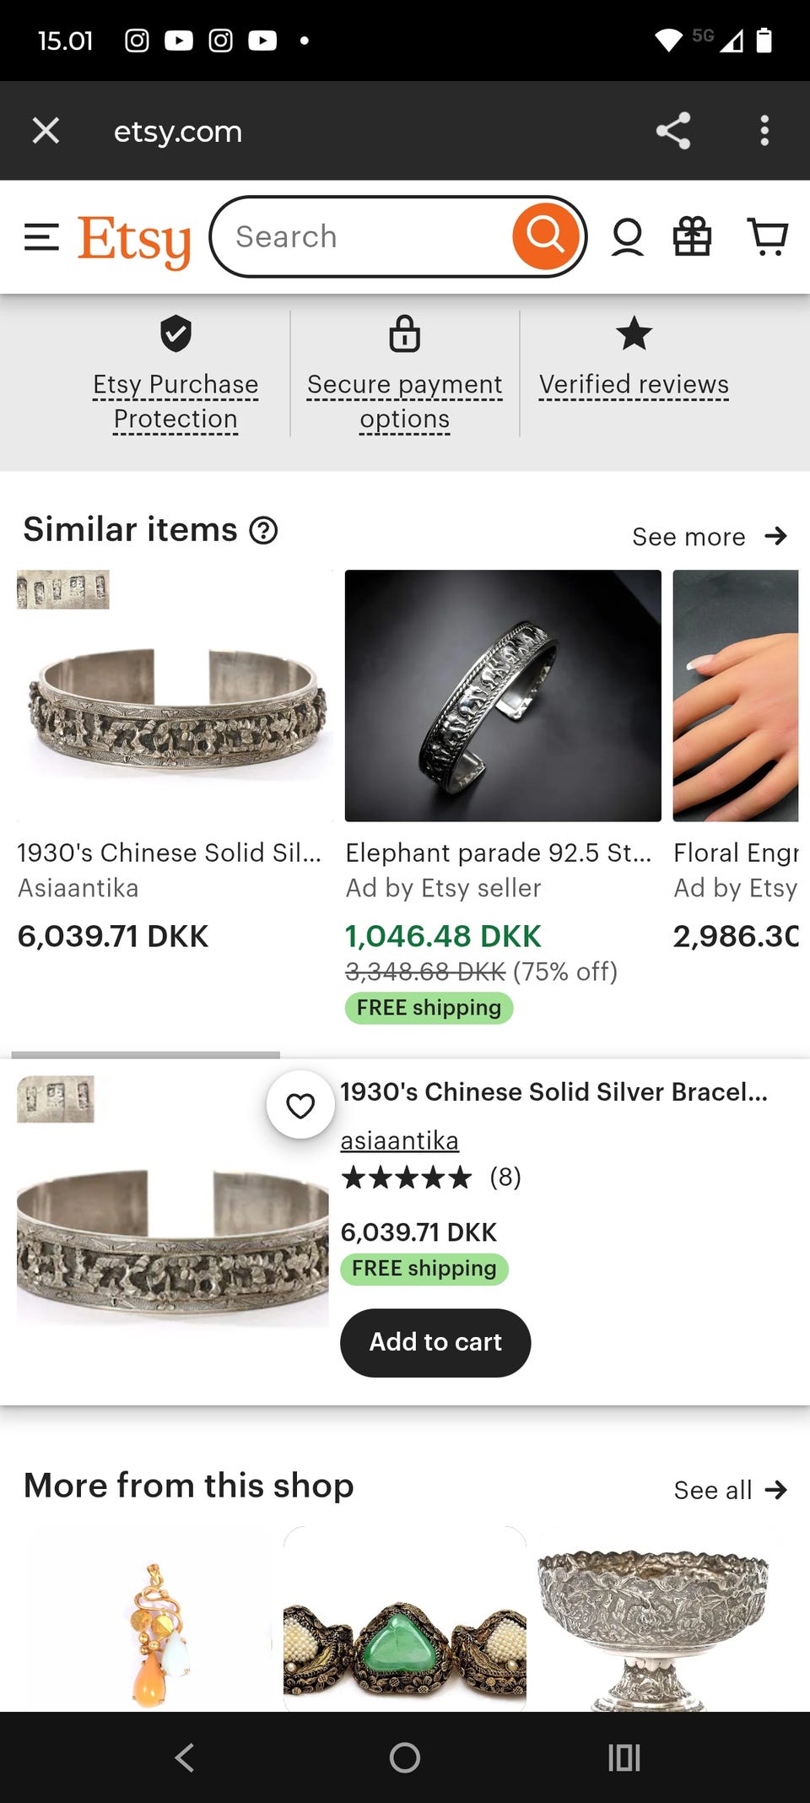The height and width of the screenshot is (1803, 810).
Task: Tap the orange search magnifier button
Action: (x=546, y=236)
